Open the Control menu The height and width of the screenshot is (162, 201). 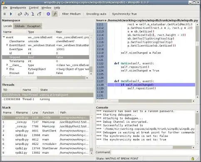[x=34, y=8]
